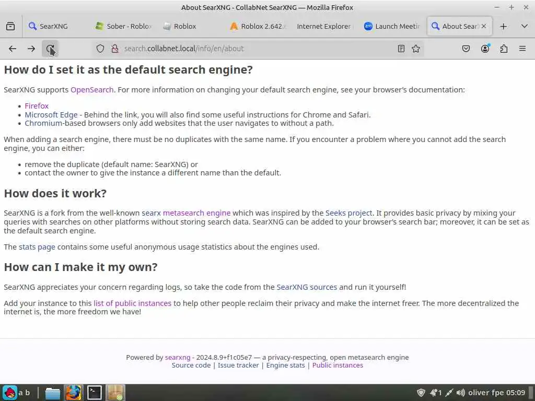This screenshot has height=401, width=535.
Task: Launch the terminal from the taskbar
Action: (x=94, y=393)
